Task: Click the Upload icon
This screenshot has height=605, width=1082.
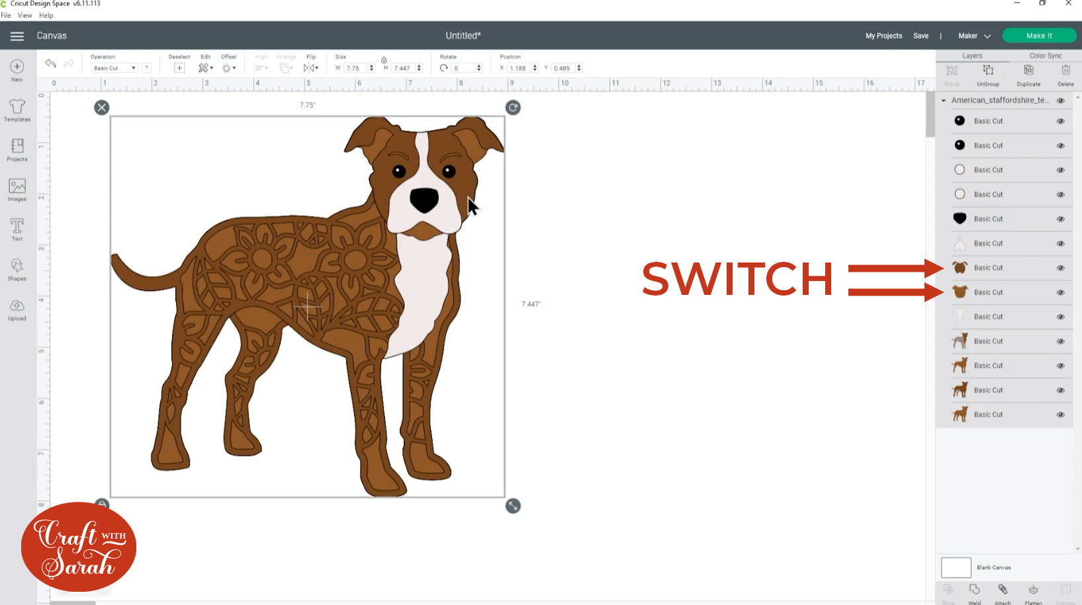Action: coord(17,309)
